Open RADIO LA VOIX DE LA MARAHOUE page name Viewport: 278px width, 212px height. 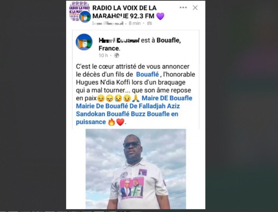[125, 12]
